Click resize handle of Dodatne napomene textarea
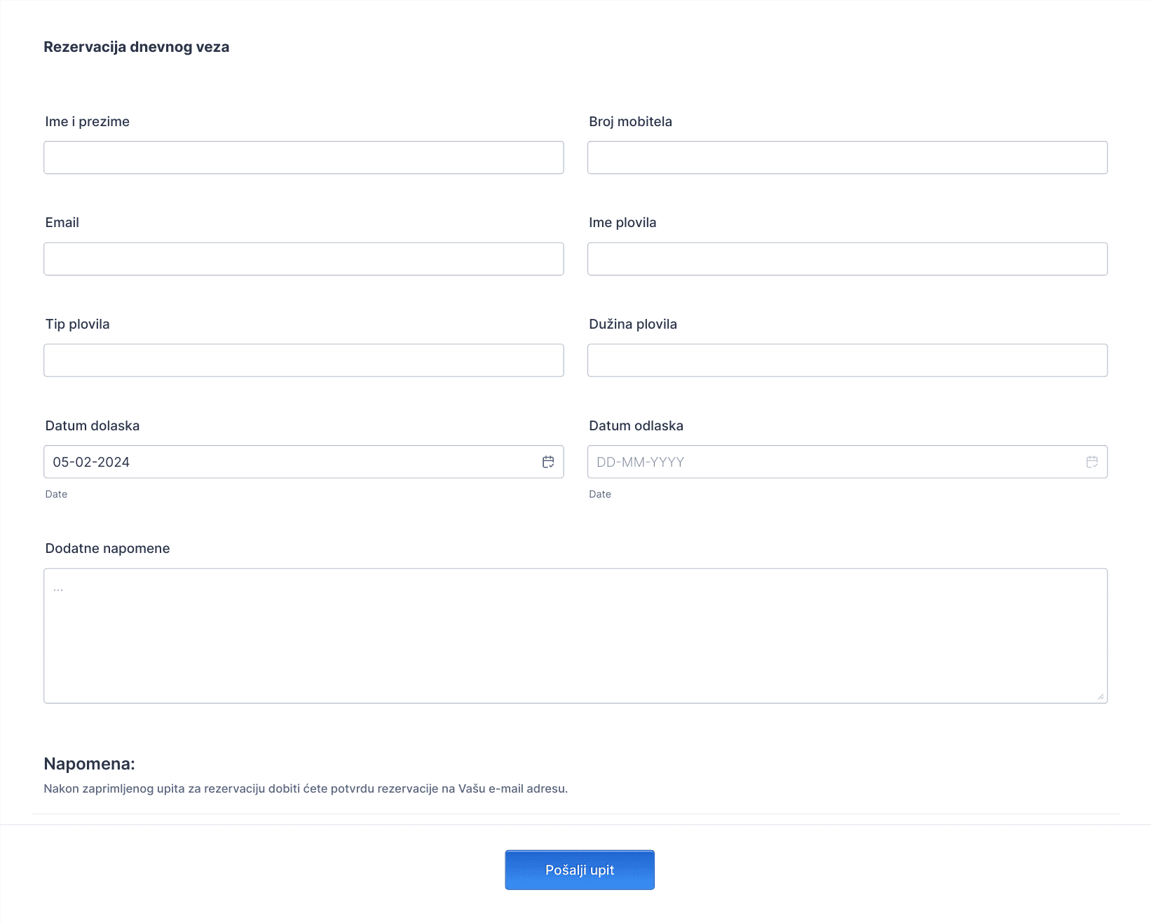 (x=1101, y=697)
